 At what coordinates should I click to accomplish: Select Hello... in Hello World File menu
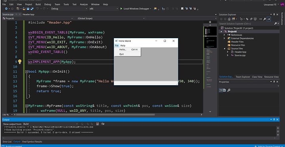coord(127,50)
